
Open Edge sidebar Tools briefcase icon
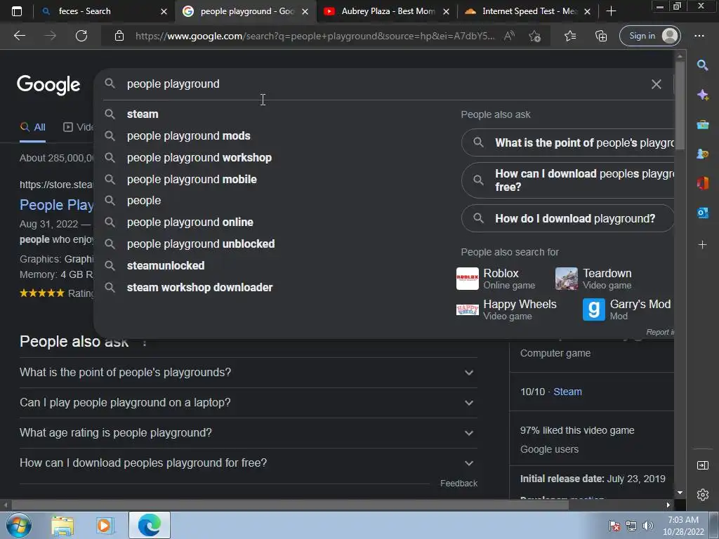[702, 124]
